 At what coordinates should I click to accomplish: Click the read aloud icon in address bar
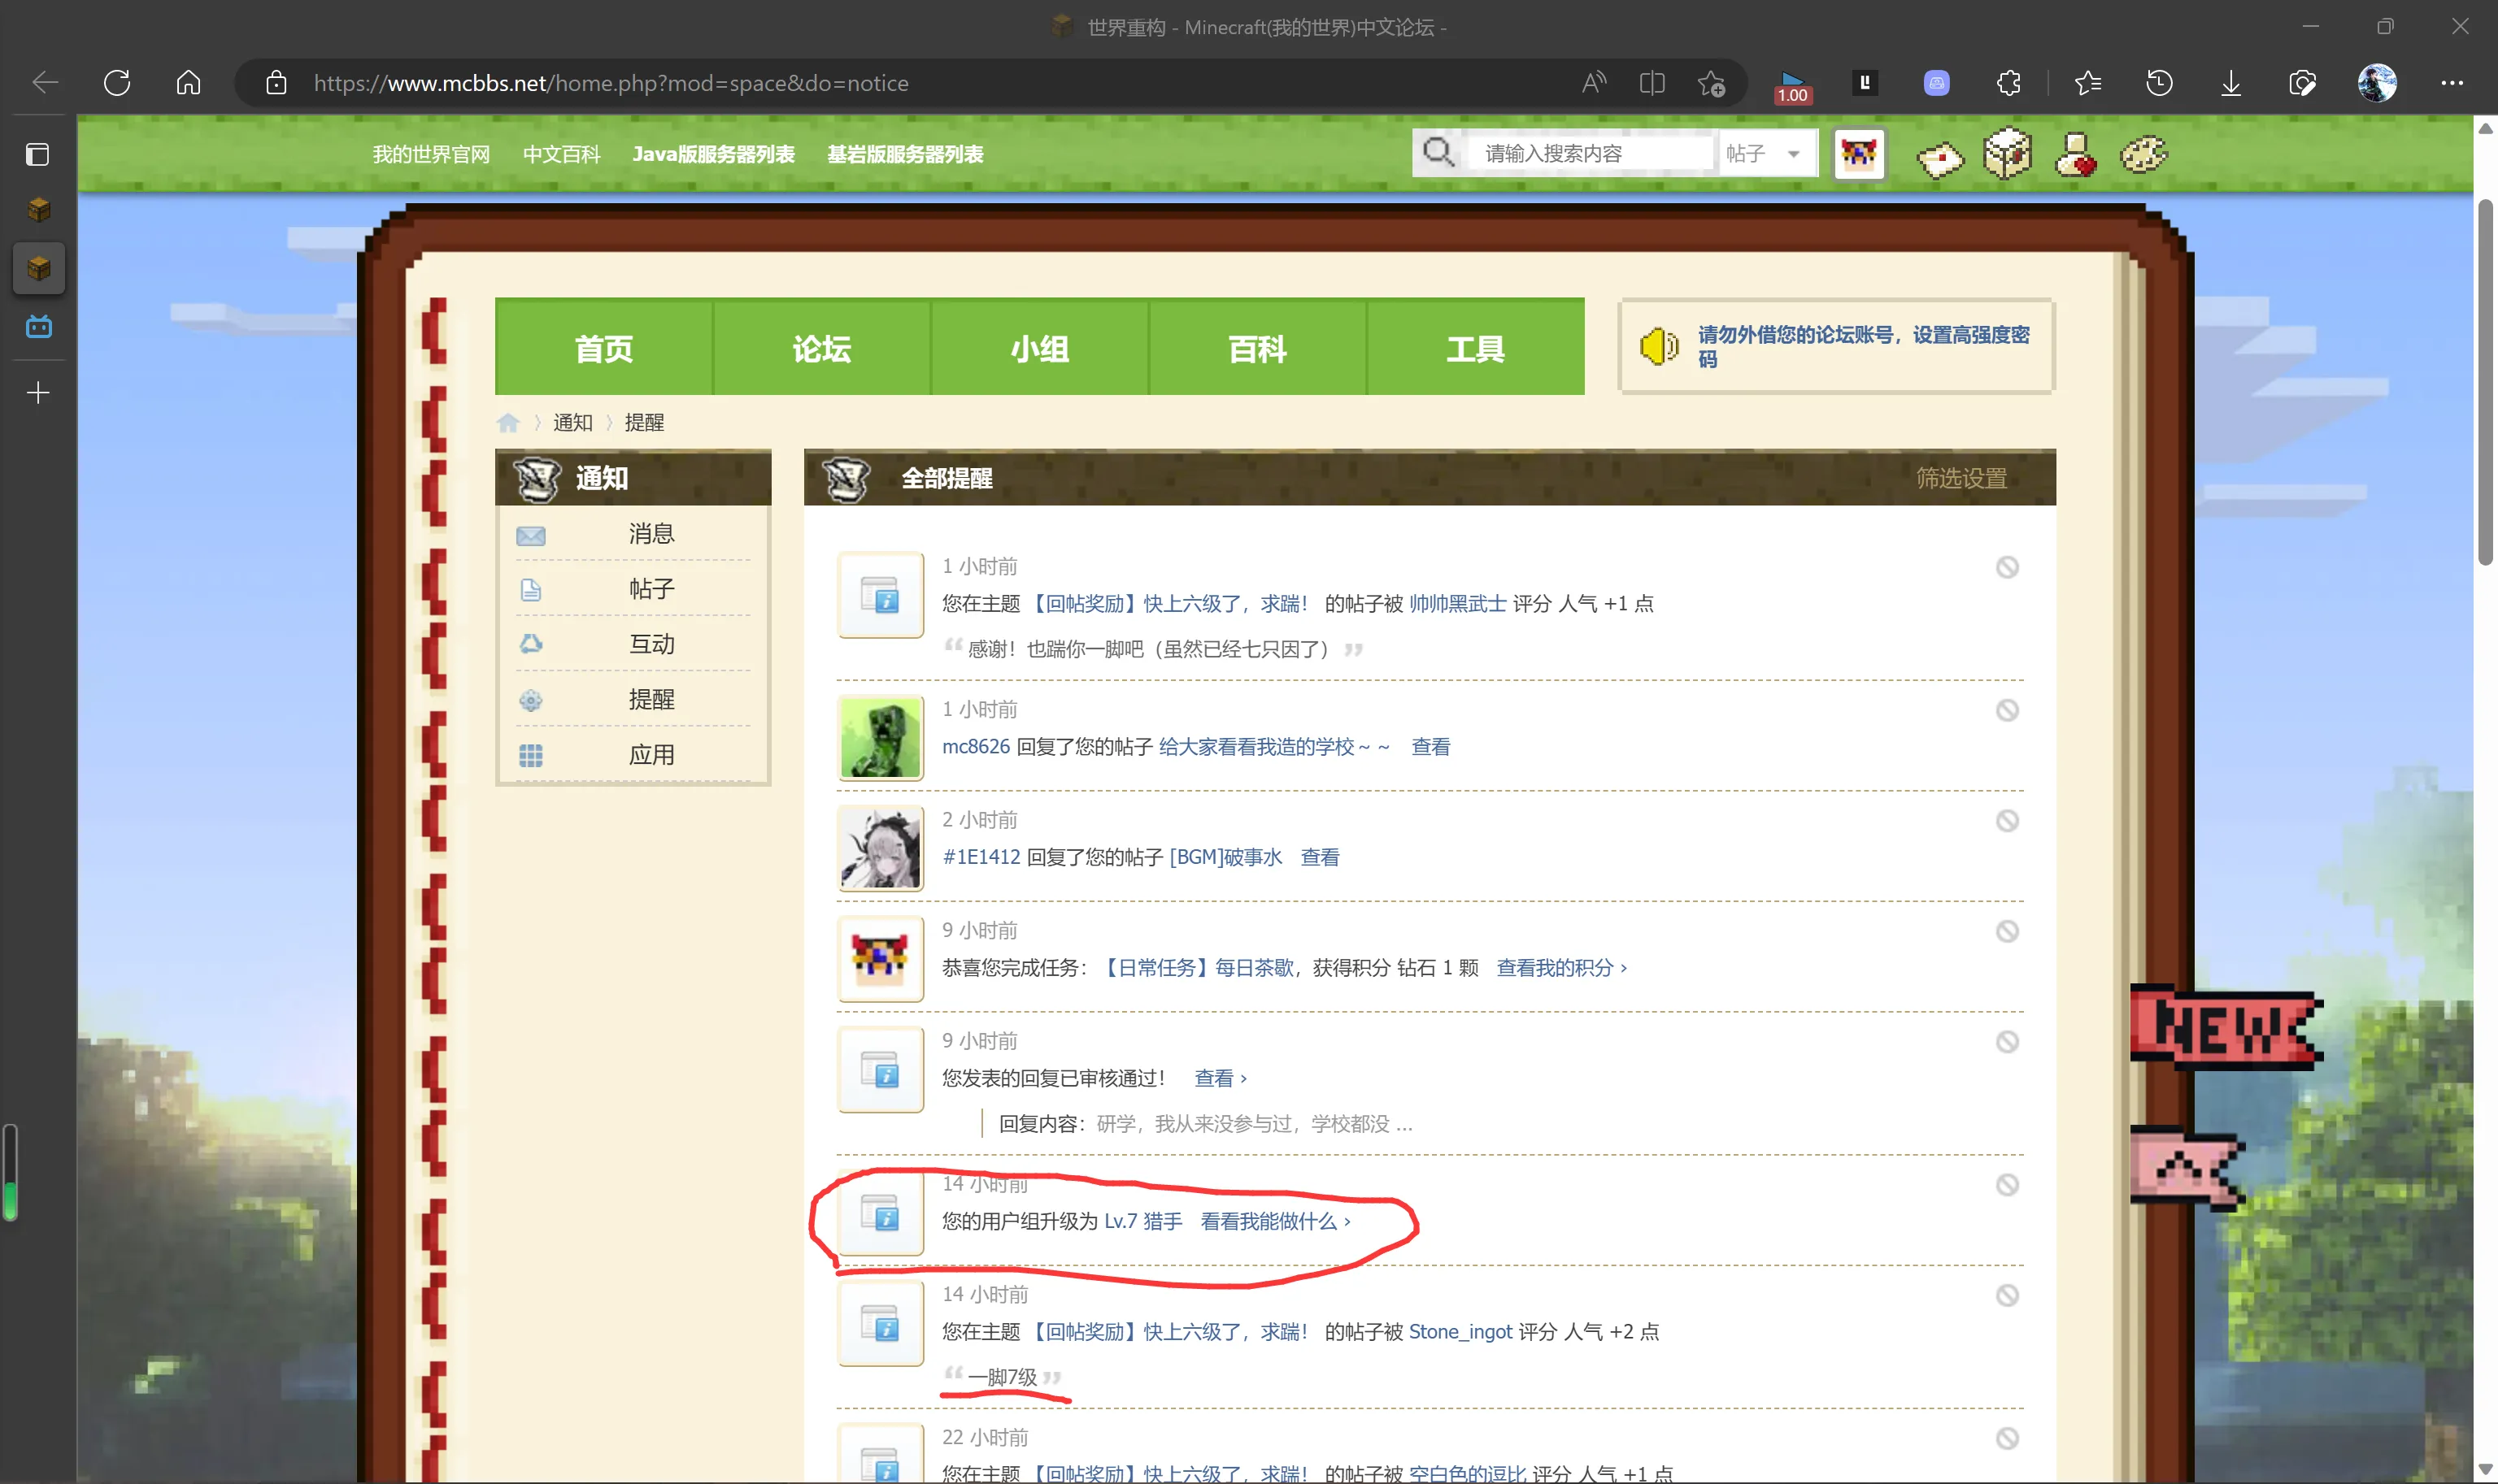click(1594, 83)
